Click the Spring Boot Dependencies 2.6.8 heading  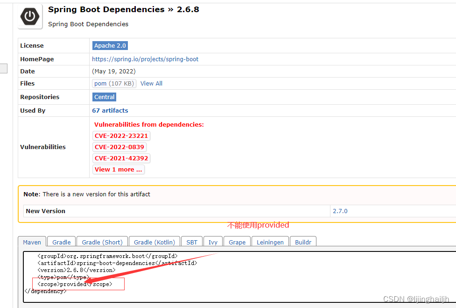point(124,10)
